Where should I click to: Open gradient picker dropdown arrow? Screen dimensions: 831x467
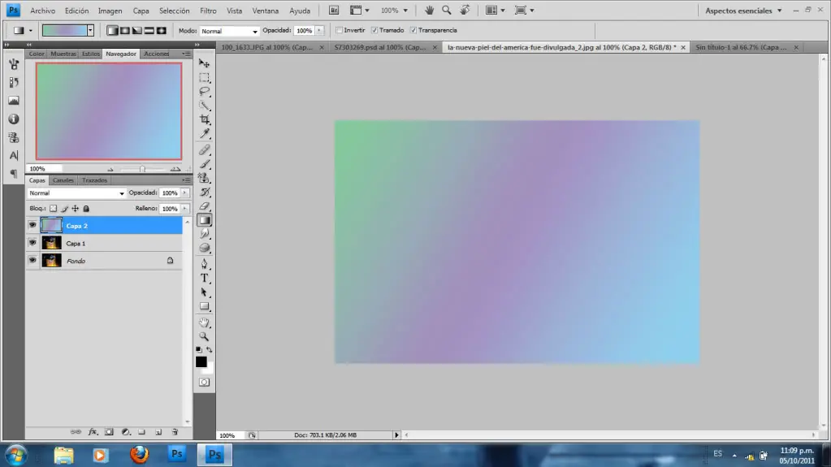[x=91, y=30]
